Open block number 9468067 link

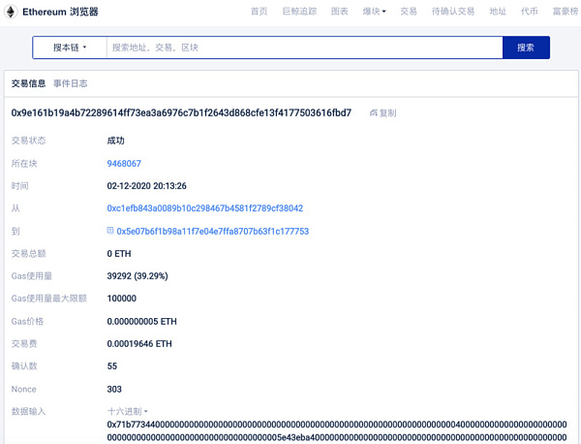(124, 164)
